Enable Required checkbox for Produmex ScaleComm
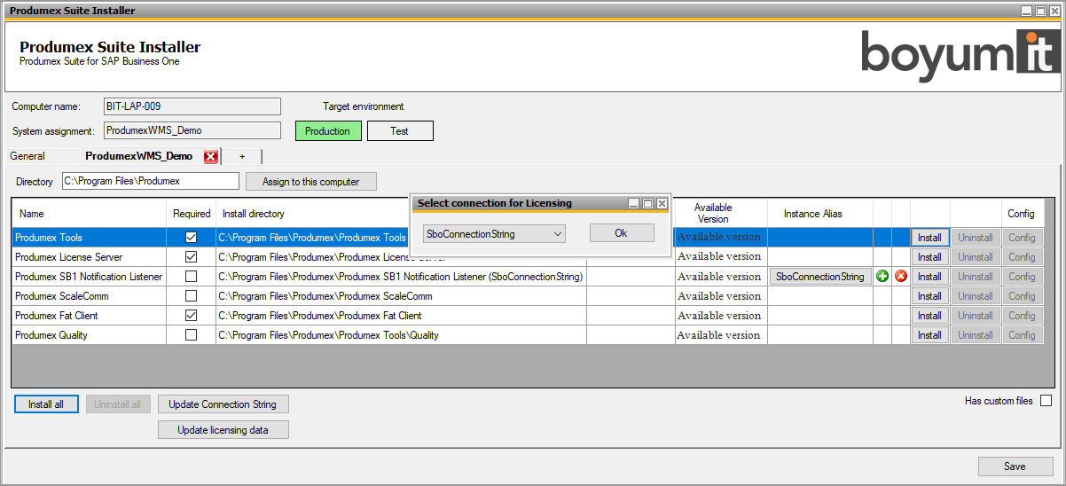Screen dimensions: 1066x486 point(191,296)
